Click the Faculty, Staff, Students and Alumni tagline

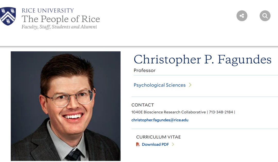[x=59, y=27]
